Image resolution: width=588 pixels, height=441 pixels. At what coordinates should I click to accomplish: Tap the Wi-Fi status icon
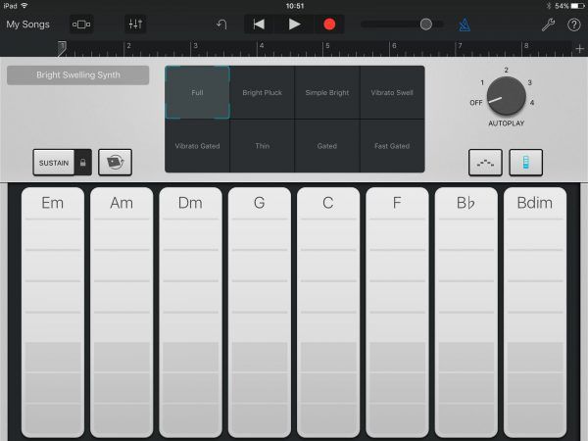(24, 6)
